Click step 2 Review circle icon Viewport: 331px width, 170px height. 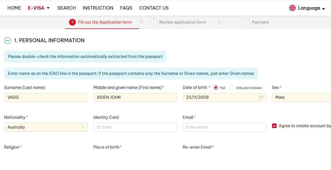coord(154,22)
